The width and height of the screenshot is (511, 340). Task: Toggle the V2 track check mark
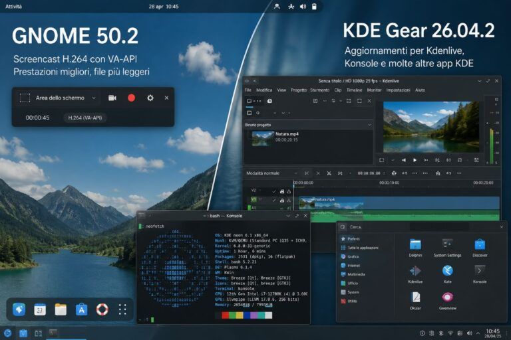(273, 192)
